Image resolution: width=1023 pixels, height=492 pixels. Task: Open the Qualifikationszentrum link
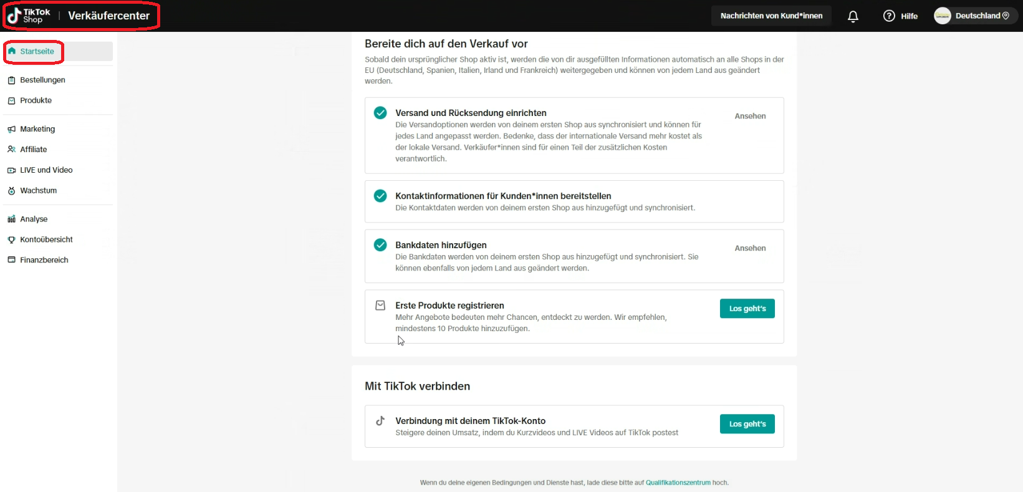click(678, 483)
